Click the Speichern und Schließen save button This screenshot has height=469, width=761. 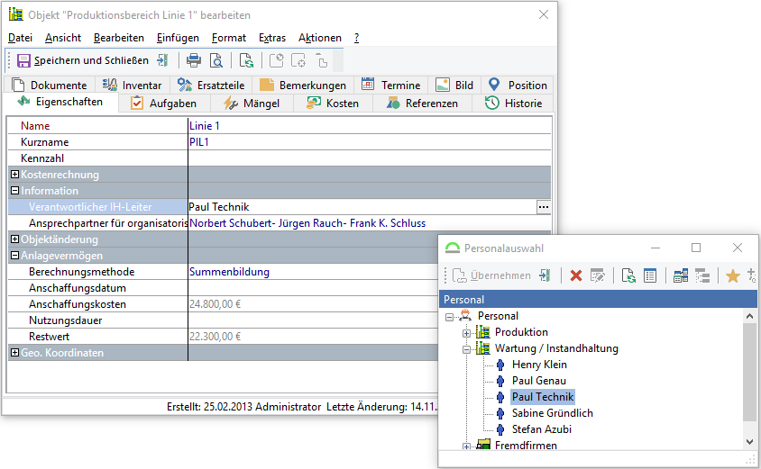[x=83, y=60]
